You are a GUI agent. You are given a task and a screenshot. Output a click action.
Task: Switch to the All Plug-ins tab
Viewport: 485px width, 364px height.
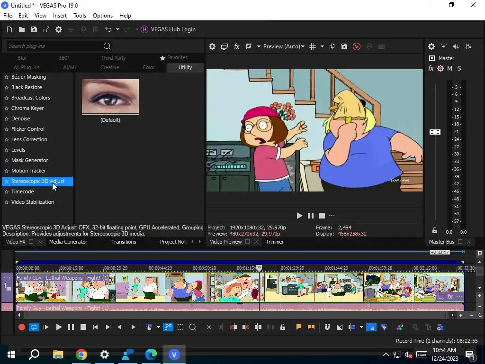[27, 67]
